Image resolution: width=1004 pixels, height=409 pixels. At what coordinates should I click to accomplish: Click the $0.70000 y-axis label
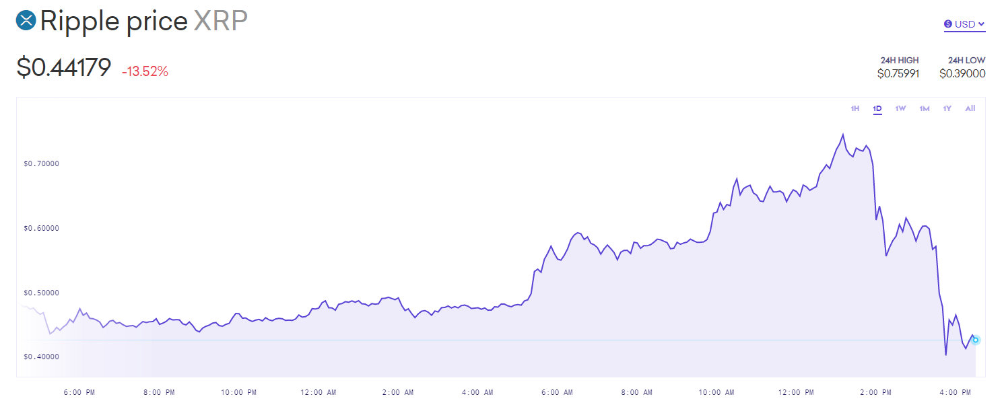point(40,163)
